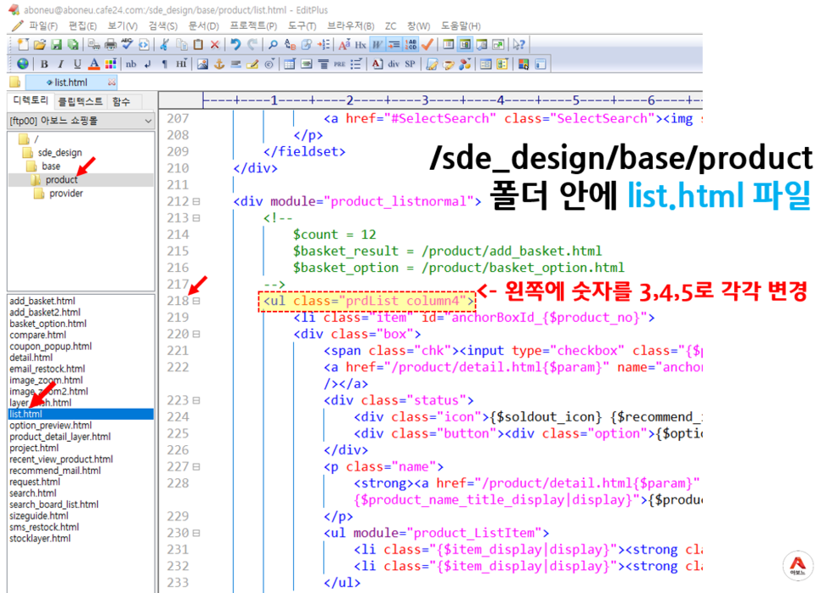The height and width of the screenshot is (593, 821).
Task: Toggle line number display button
Action: pos(410,44)
